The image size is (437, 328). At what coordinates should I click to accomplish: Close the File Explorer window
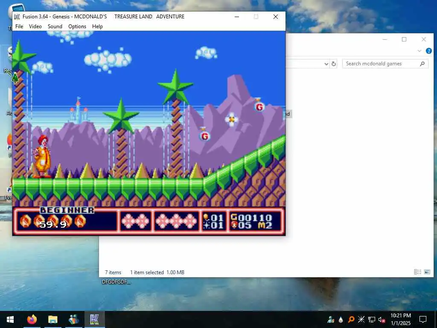point(424,39)
